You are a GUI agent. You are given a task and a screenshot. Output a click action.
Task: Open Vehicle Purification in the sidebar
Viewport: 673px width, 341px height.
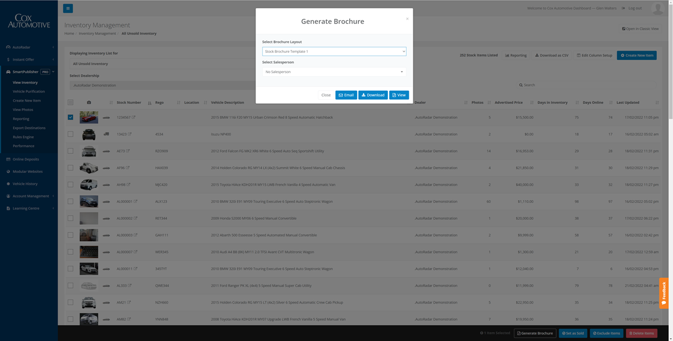(x=29, y=91)
